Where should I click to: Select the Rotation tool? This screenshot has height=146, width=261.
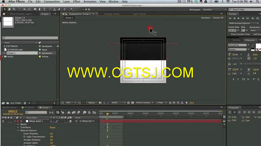[x=20, y=9]
